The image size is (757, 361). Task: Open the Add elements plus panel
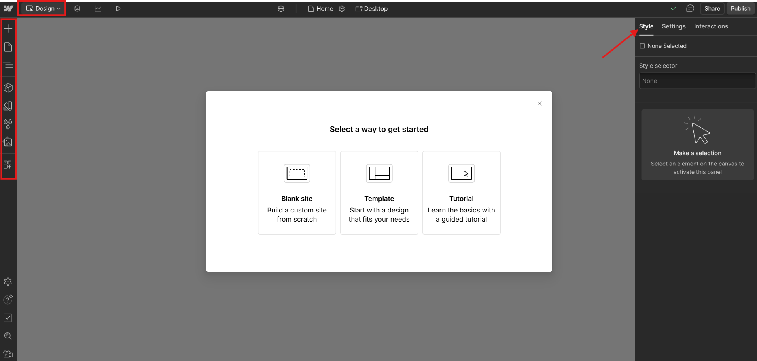8,28
